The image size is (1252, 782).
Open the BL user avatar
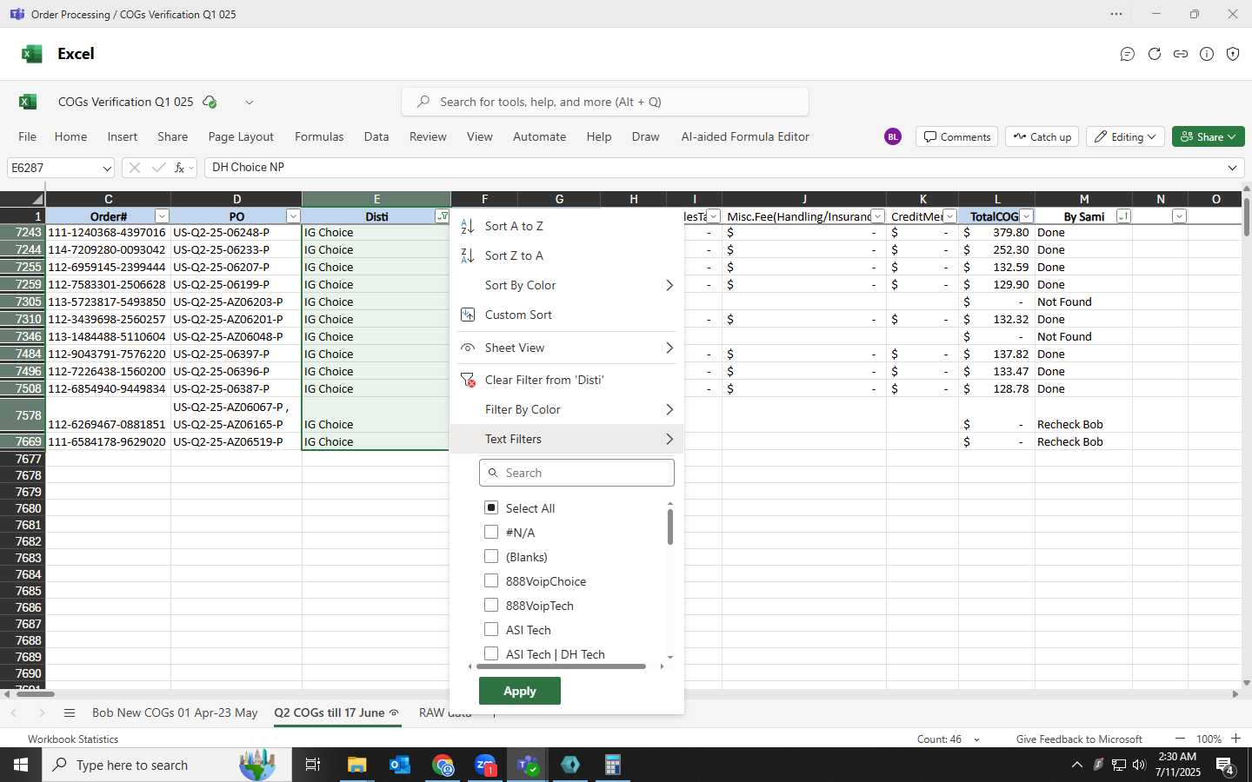click(x=893, y=136)
